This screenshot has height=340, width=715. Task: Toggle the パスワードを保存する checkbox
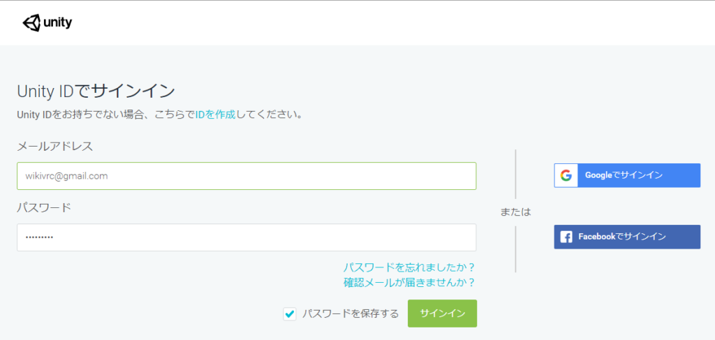click(289, 314)
